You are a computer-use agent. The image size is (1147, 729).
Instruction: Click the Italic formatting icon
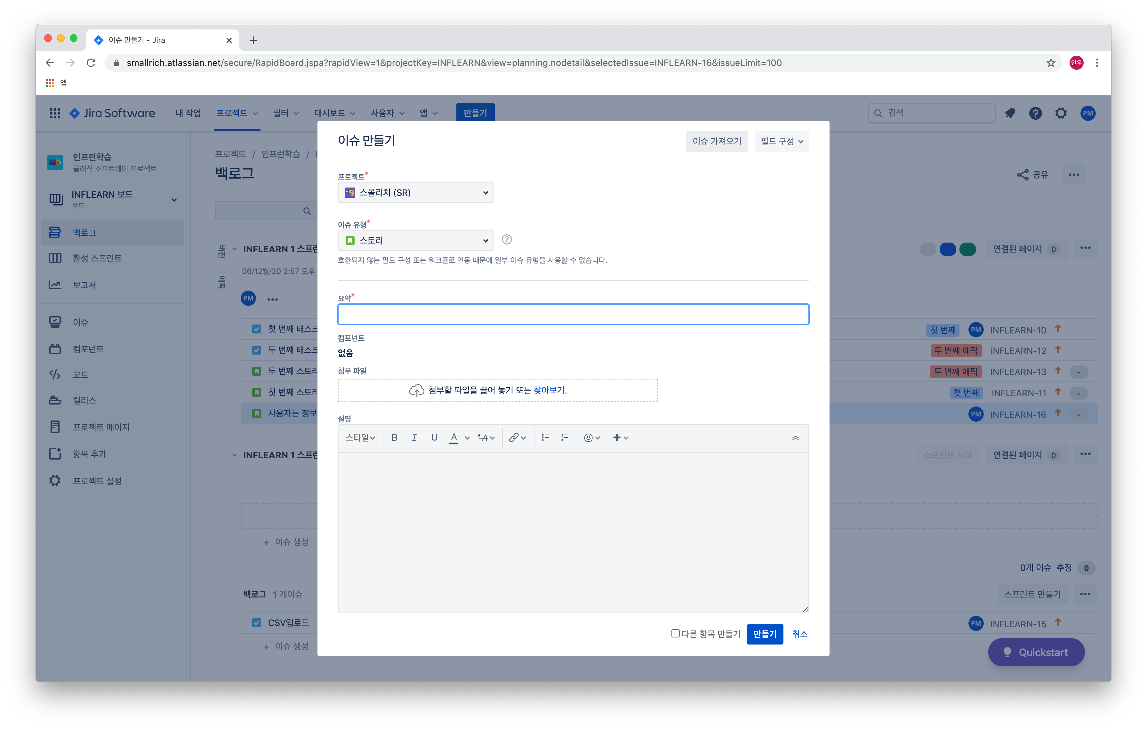point(414,437)
